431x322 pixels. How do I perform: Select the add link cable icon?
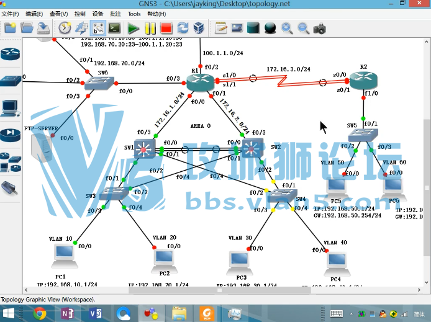point(9,188)
